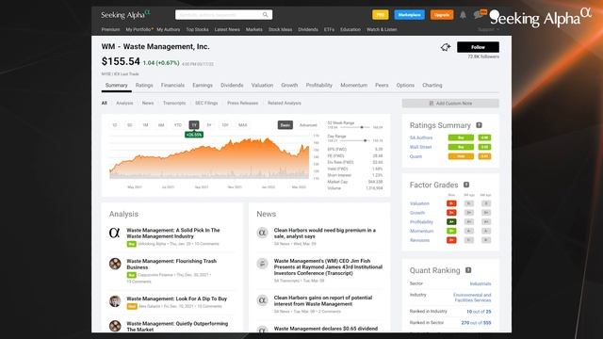
Task: Click author photo beside 'Look For A Dip To Buy'
Action: pyautogui.click(x=115, y=301)
